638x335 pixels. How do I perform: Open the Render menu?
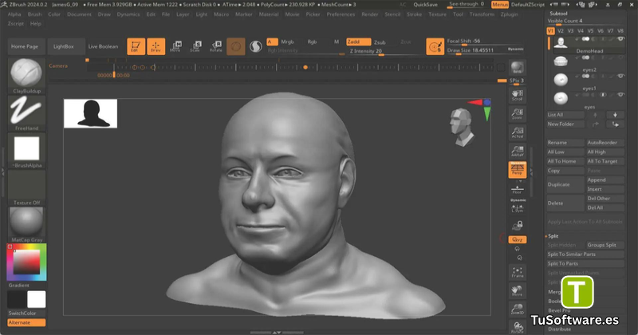point(369,14)
